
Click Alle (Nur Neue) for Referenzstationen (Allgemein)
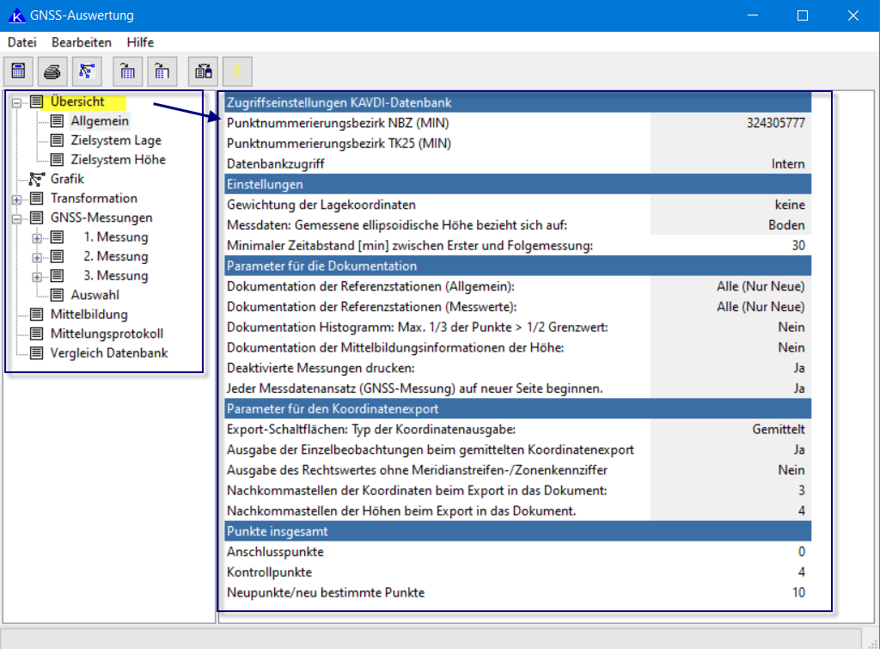(761, 286)
